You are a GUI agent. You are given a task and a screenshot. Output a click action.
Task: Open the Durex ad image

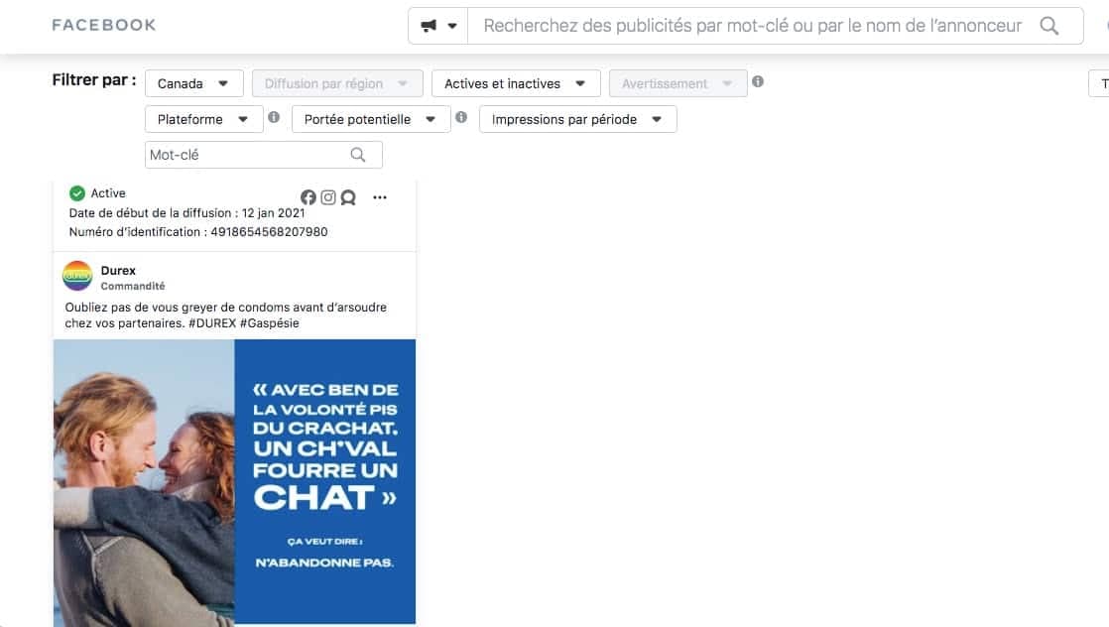click(234, 481)
